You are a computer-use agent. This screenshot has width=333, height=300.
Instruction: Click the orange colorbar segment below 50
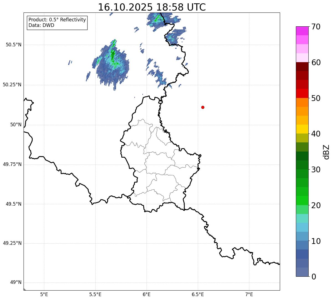302,102
